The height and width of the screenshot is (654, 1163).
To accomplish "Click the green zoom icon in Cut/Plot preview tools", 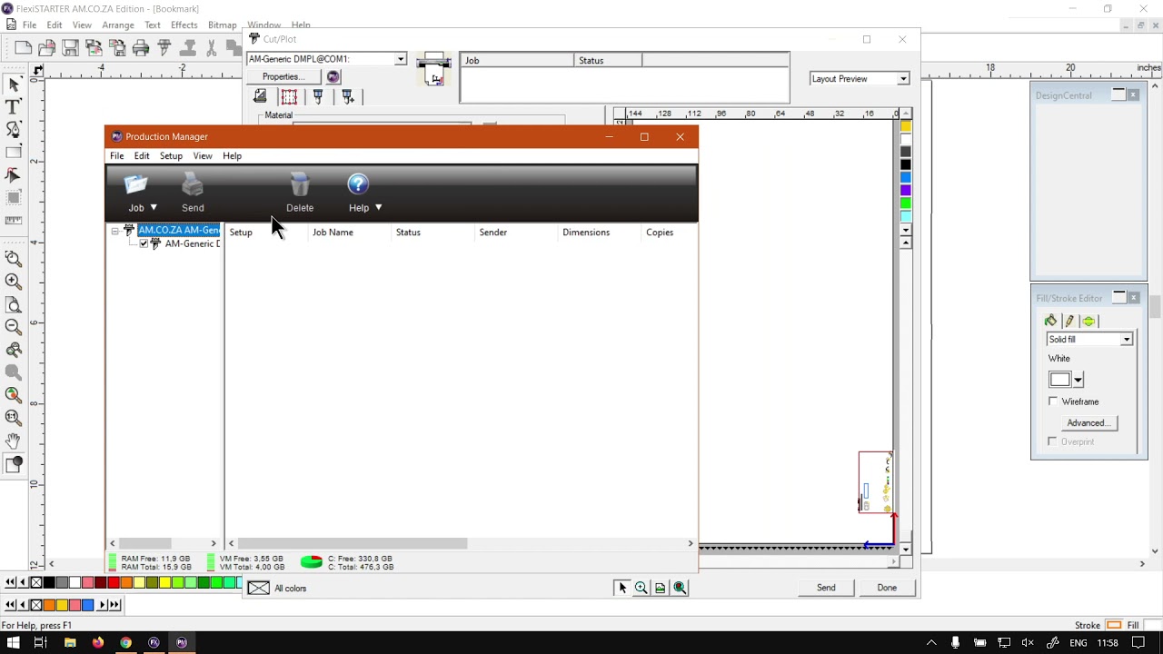I will [x=680, y=588].
